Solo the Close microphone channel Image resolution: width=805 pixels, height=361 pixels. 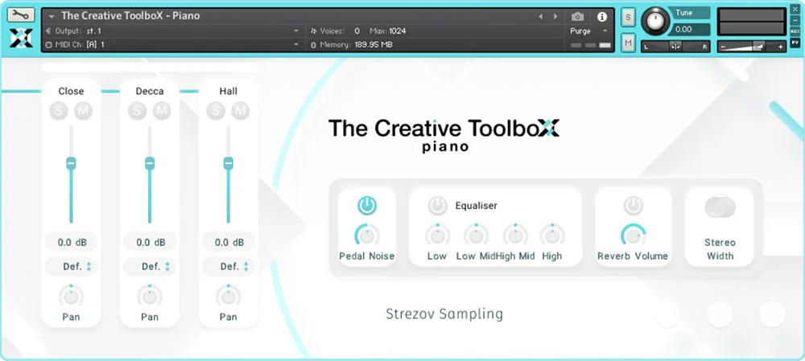pyautogui.click(x=60, y=110)
